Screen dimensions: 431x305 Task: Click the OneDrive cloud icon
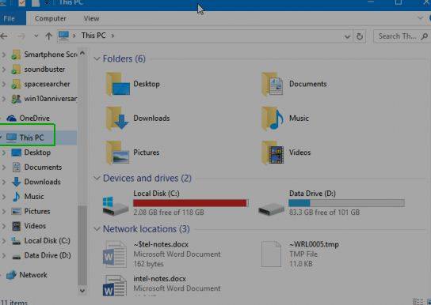click(11, 118)
